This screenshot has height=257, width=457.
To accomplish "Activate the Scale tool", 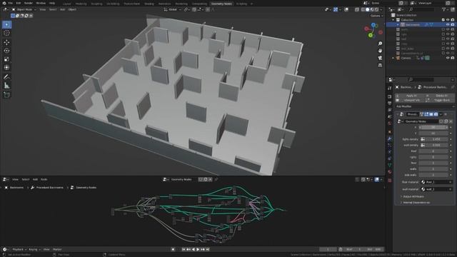I will pos(6,59).
